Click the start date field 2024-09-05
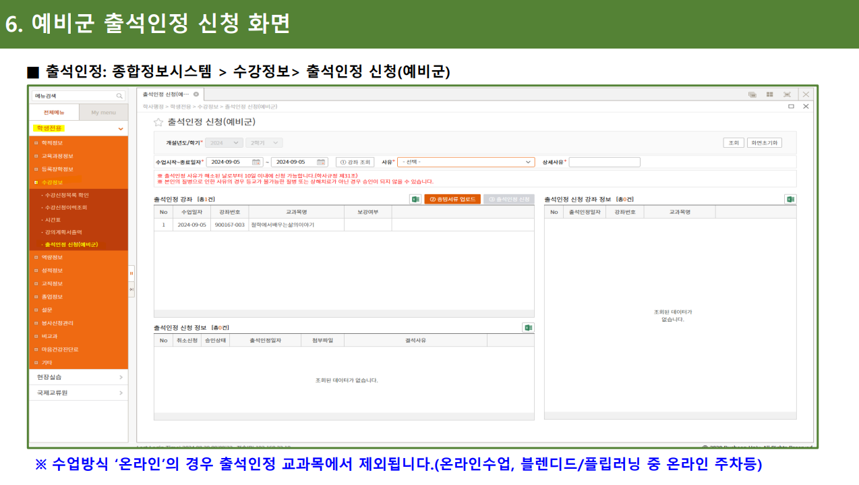 tap(229, 162)
